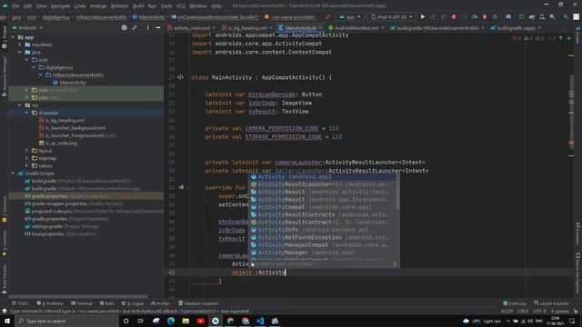The image size is (582, 327).
Task: Collapse the drawable folder
Action: point(26,113)
